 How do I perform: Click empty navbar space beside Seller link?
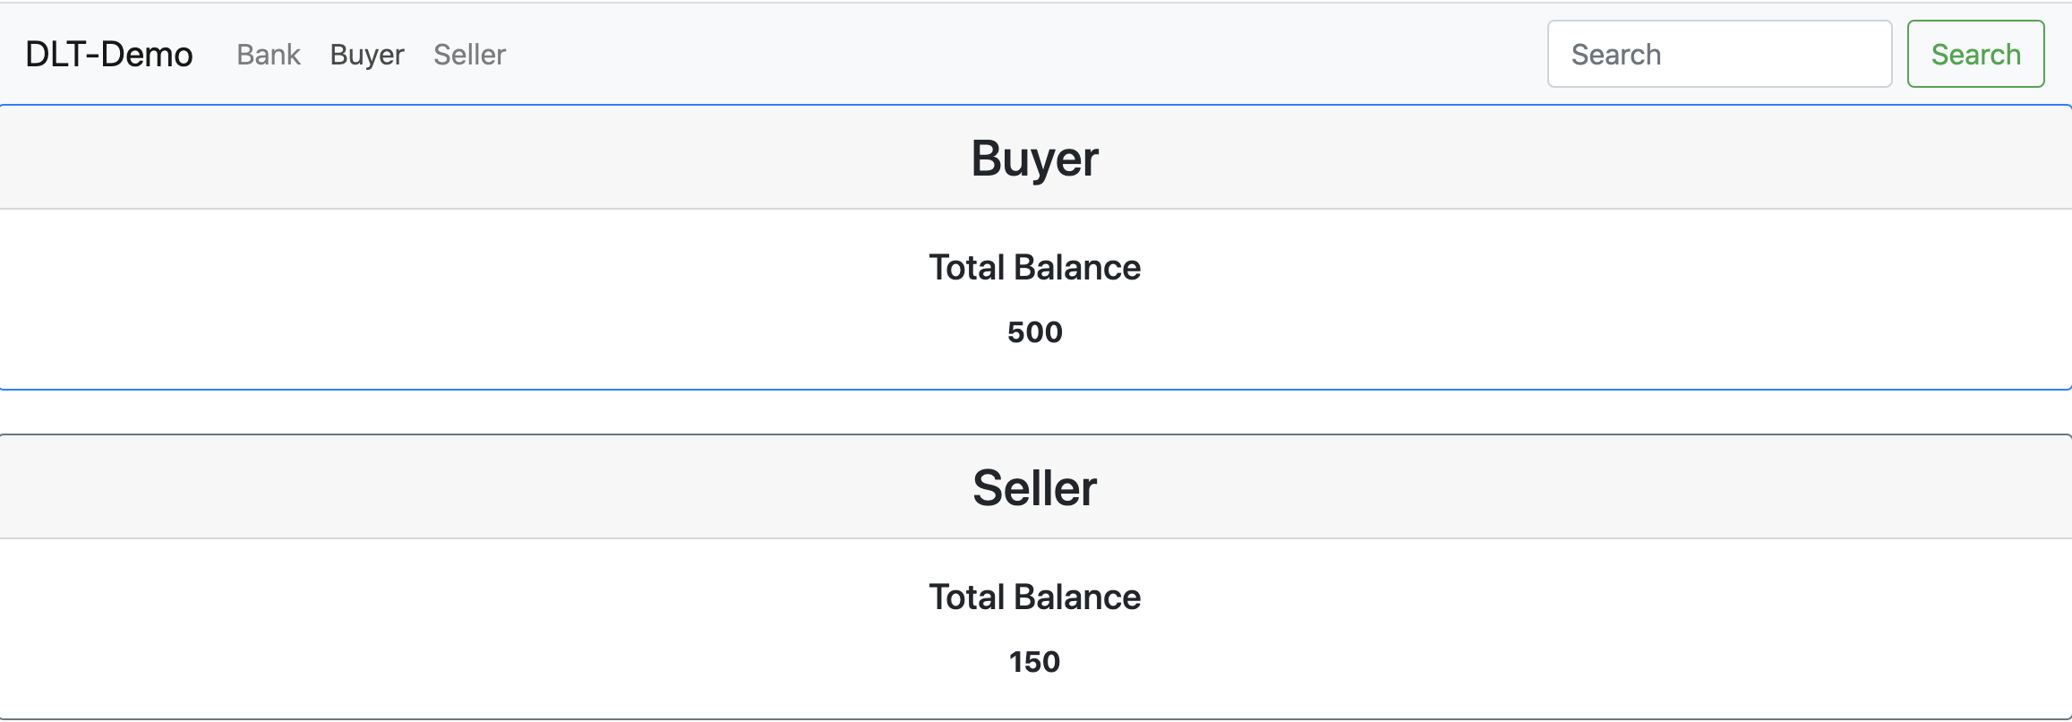pyautogui.click(x=985, y=54)
